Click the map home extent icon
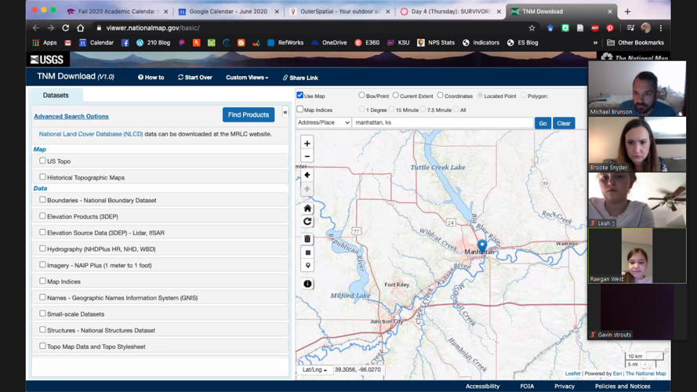This screenshot has width=697, height=392. click(x=307, y=209)
